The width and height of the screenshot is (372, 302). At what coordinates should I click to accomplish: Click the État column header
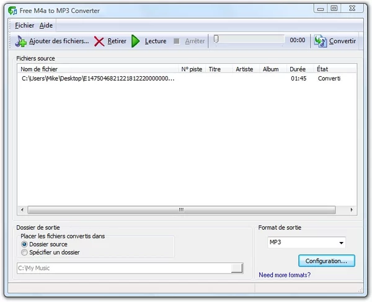(x=335, y=69)
